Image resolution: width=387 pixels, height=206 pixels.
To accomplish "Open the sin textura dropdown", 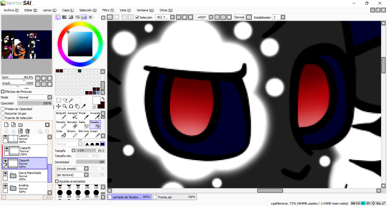I will [72, 175].
